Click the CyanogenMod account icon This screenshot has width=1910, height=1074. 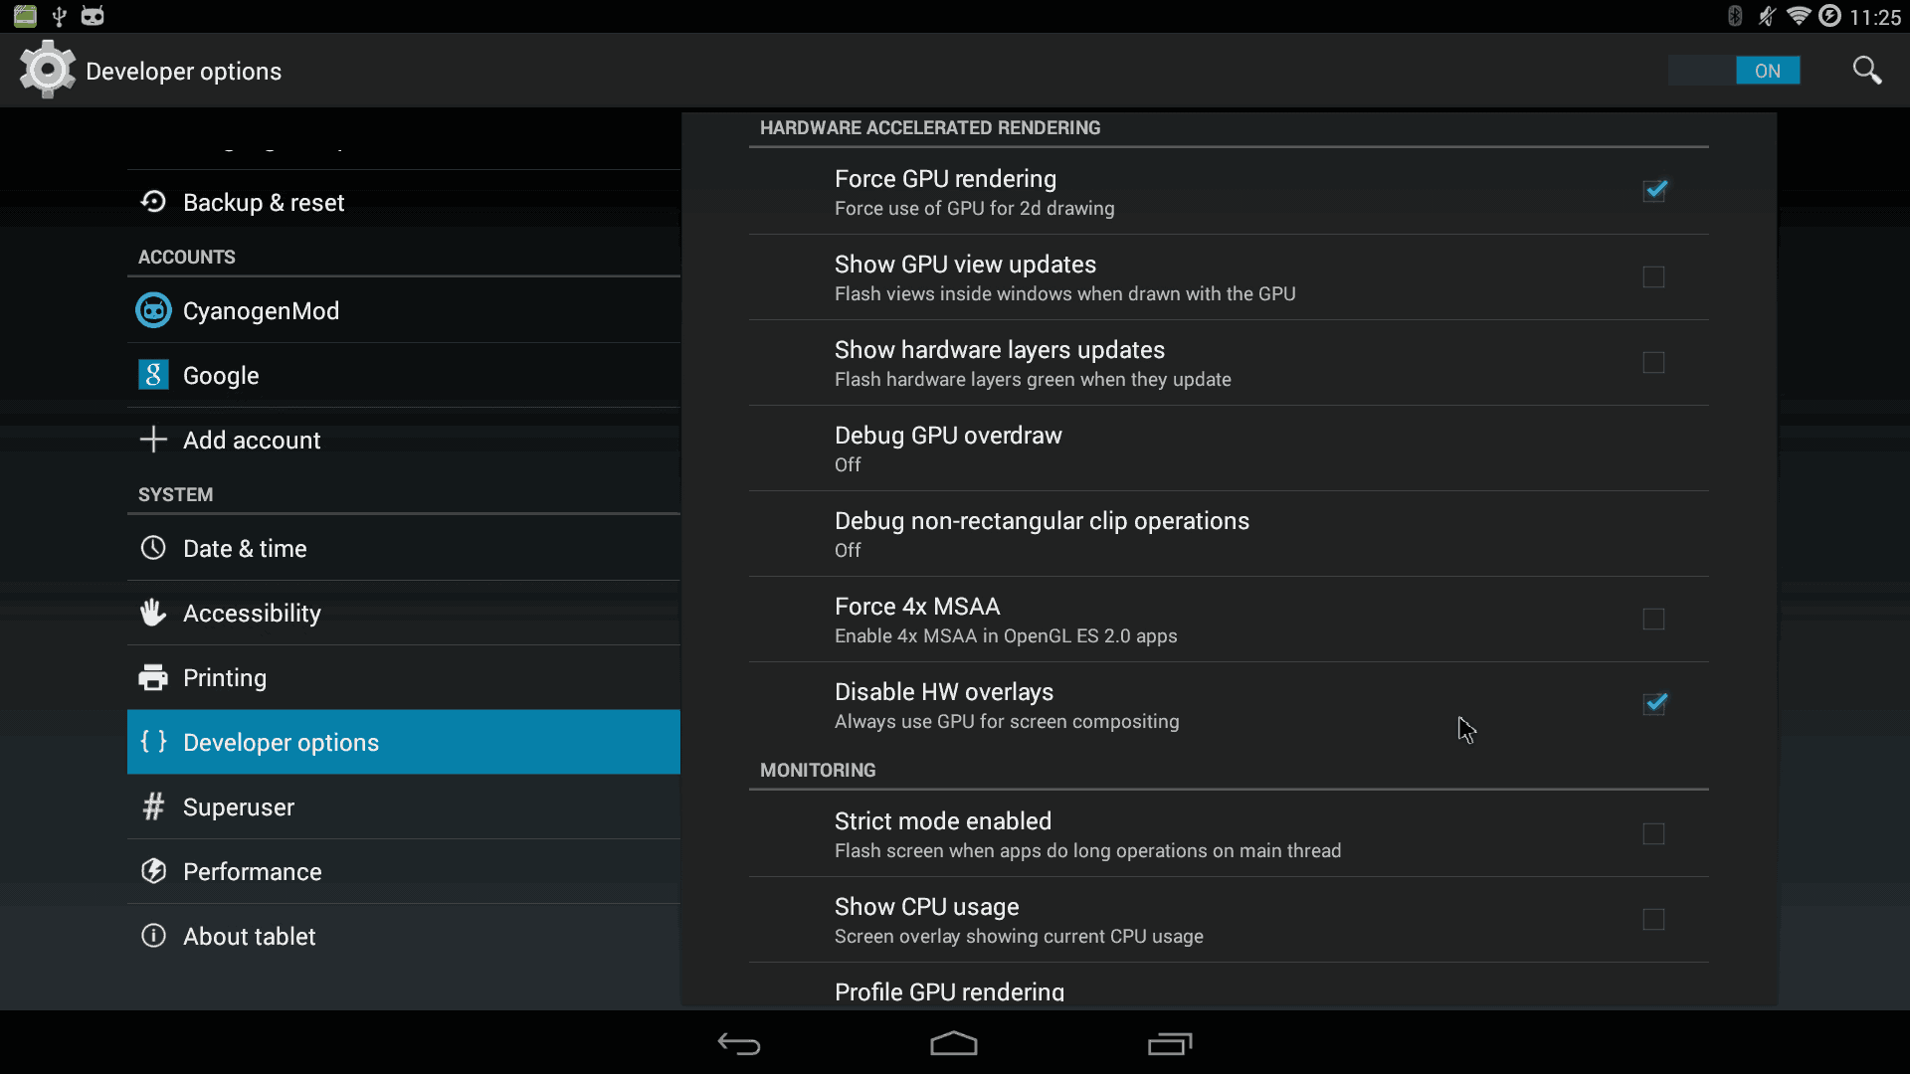pyautogui.click(x=152, y=311)
